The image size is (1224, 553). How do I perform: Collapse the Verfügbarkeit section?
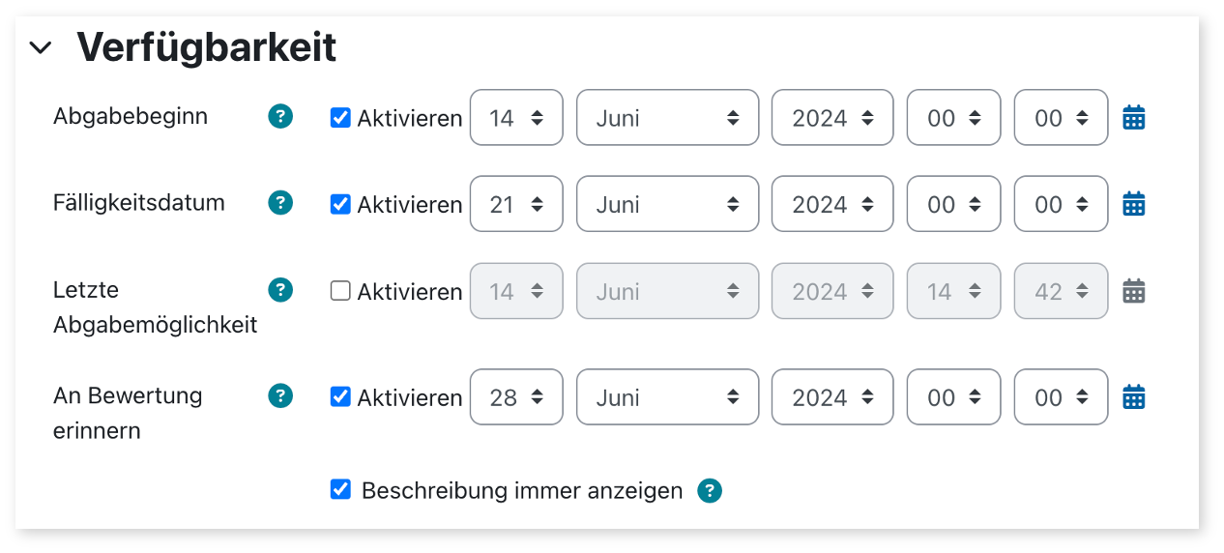(41, 47)
